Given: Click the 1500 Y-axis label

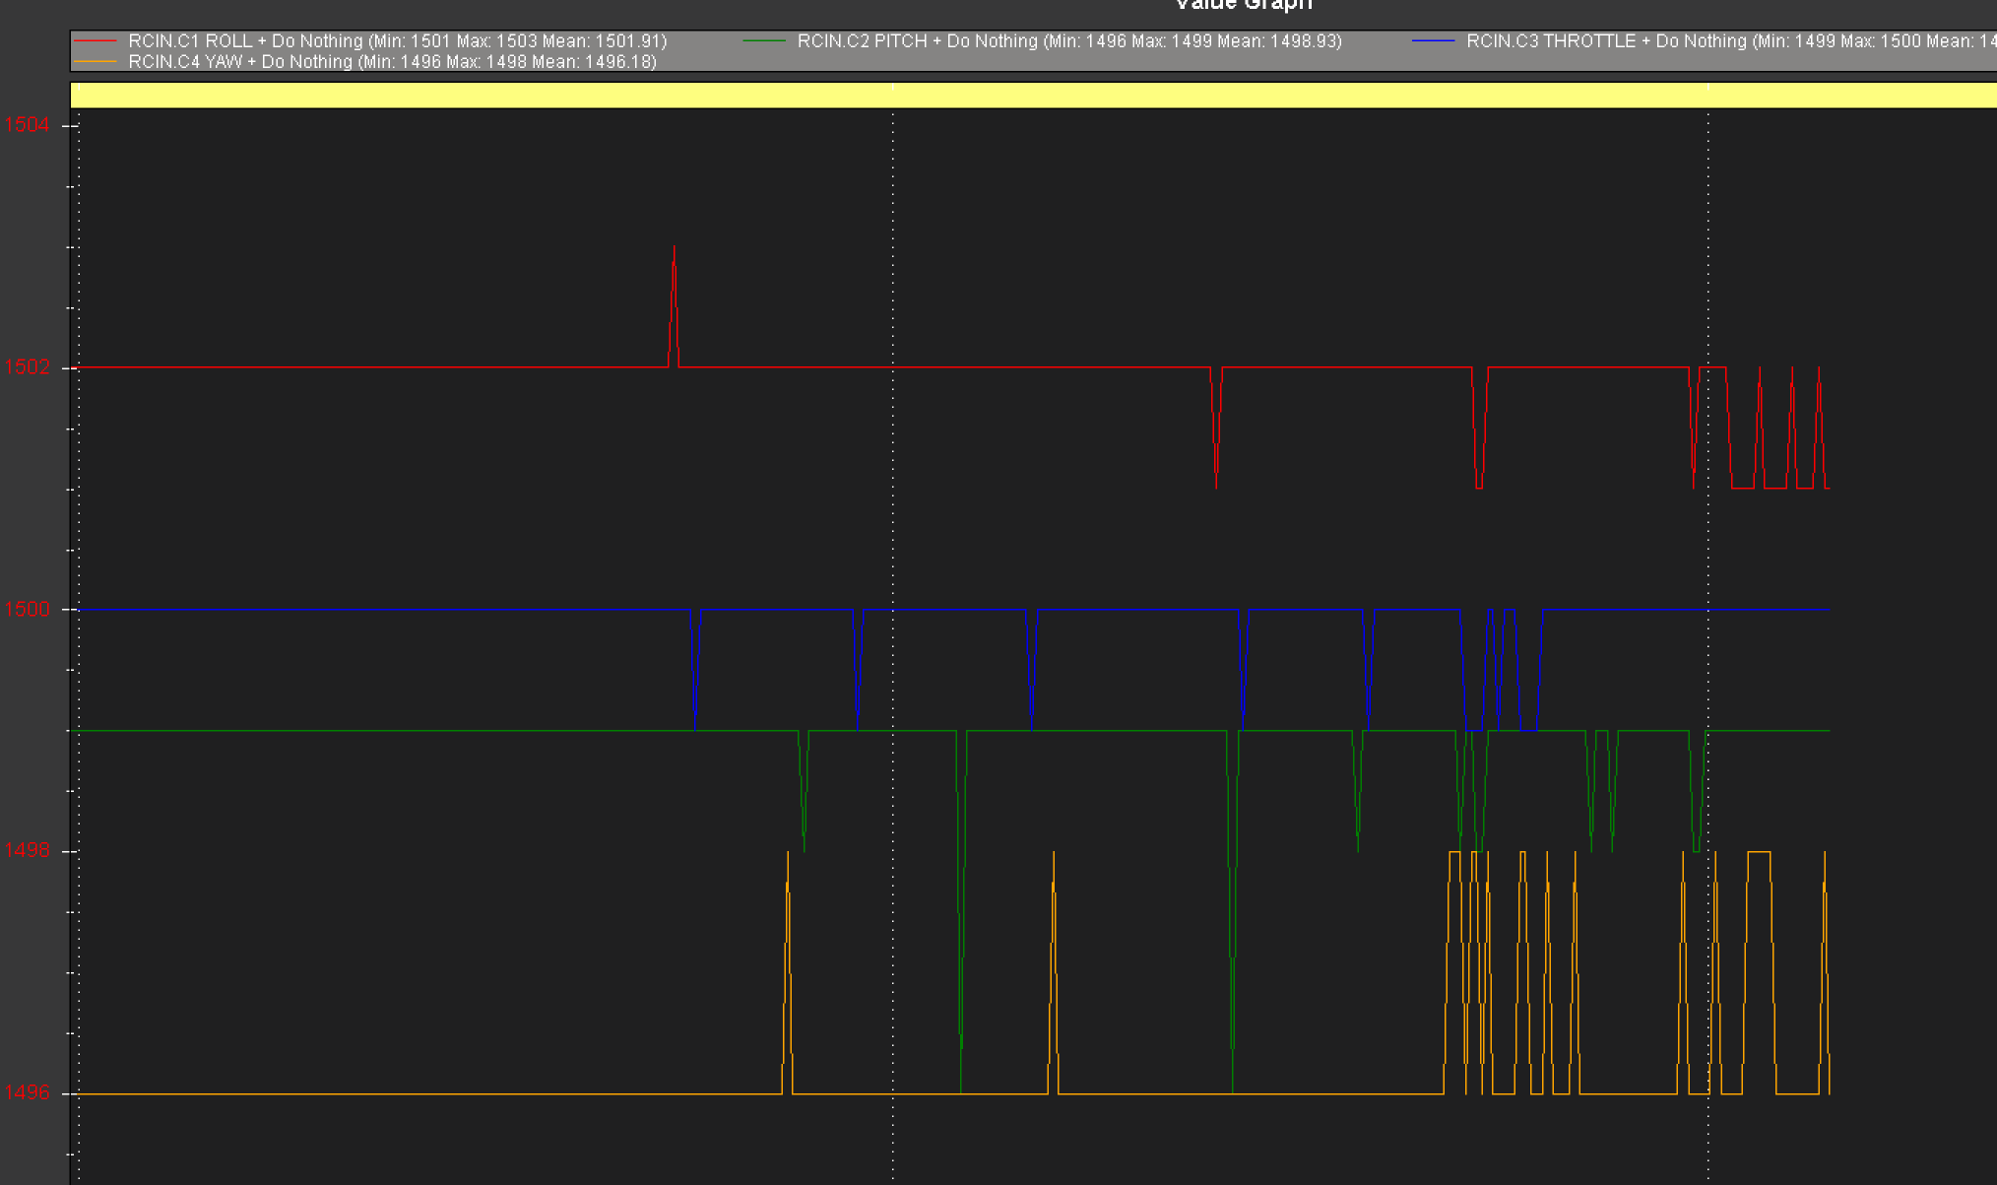Looking at the screenshot, I should (27, 609).
